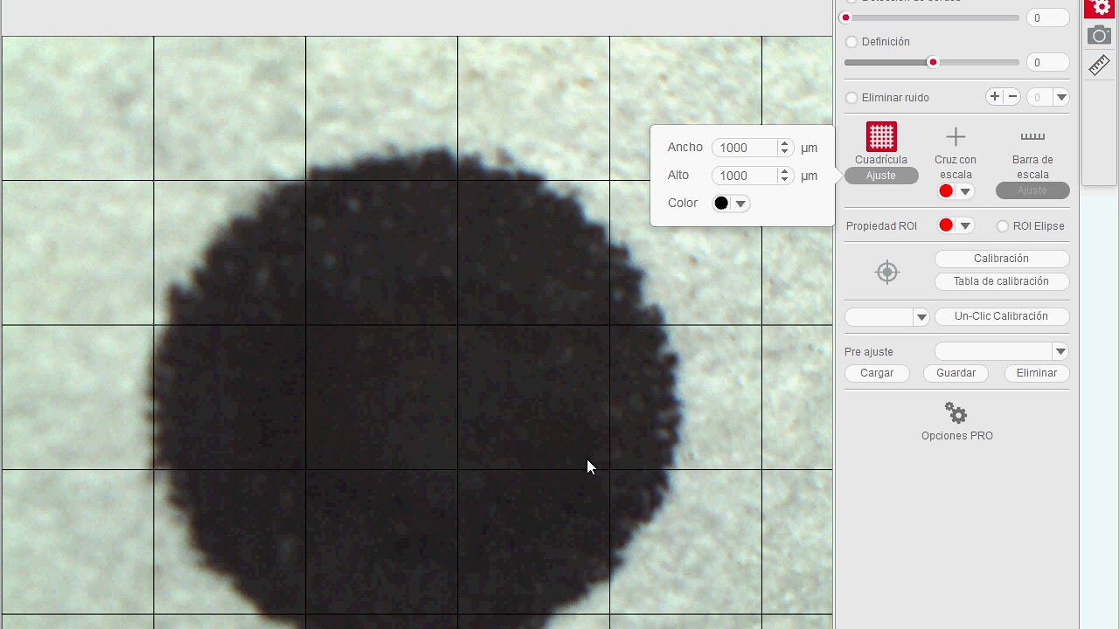The image size is (1119, 629).
Task: Expand the Pre ajuste dropdown
Action: (x=1060, y=351)
